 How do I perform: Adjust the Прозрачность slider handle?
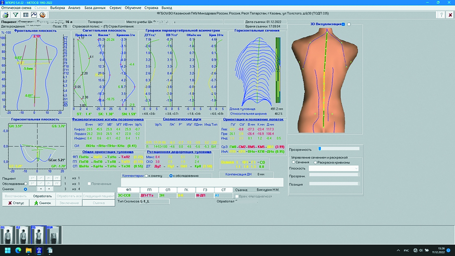(320, 149)
